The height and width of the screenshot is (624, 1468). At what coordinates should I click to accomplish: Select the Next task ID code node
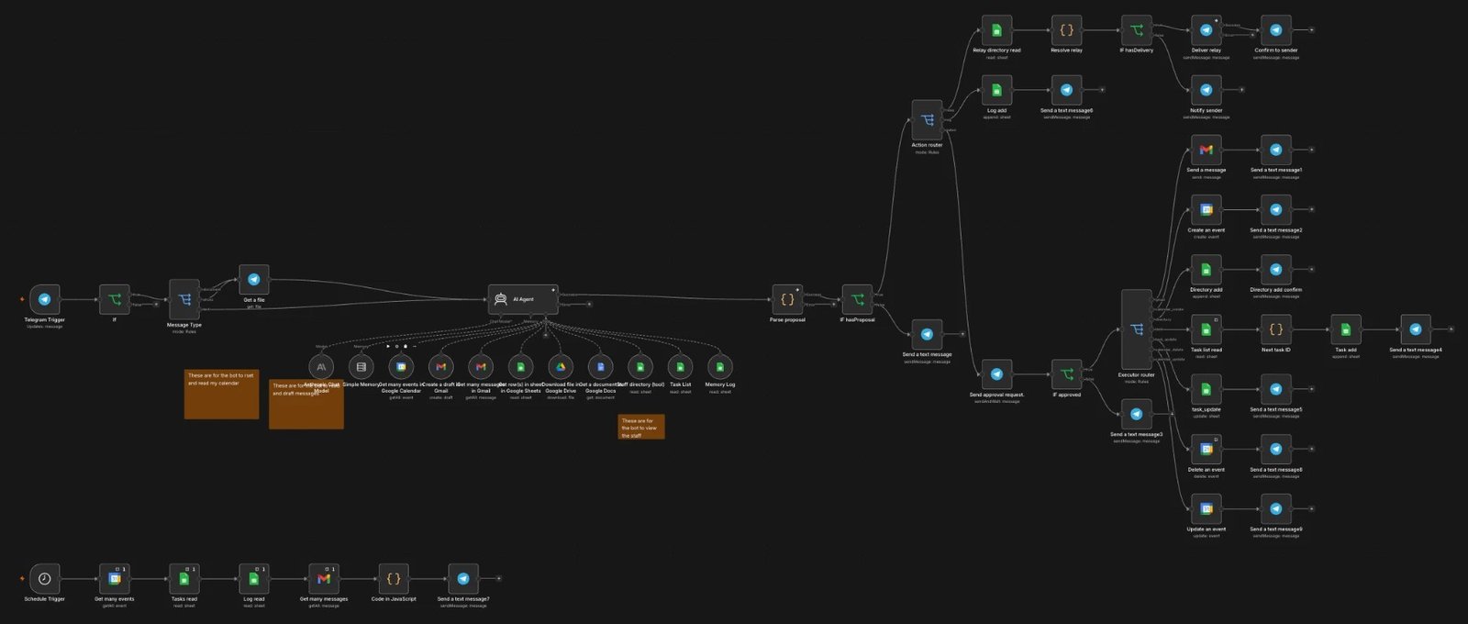tap(1276, 329)
